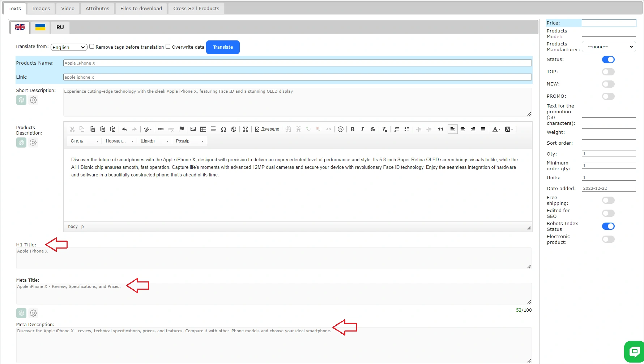Turn on the Free shipping switch
The image size is (644, 364).
tap(608, 200)
